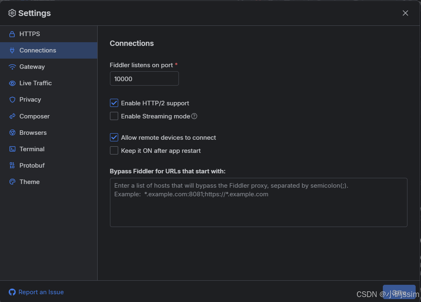Click the "Bypass Fiddler for URLs that start with:" label
This screenshot has height=302, width=421.
click(x=167, y=171)
